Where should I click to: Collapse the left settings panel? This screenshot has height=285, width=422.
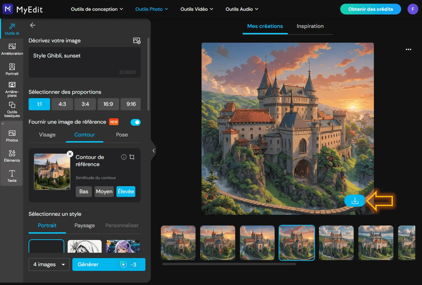154,151
